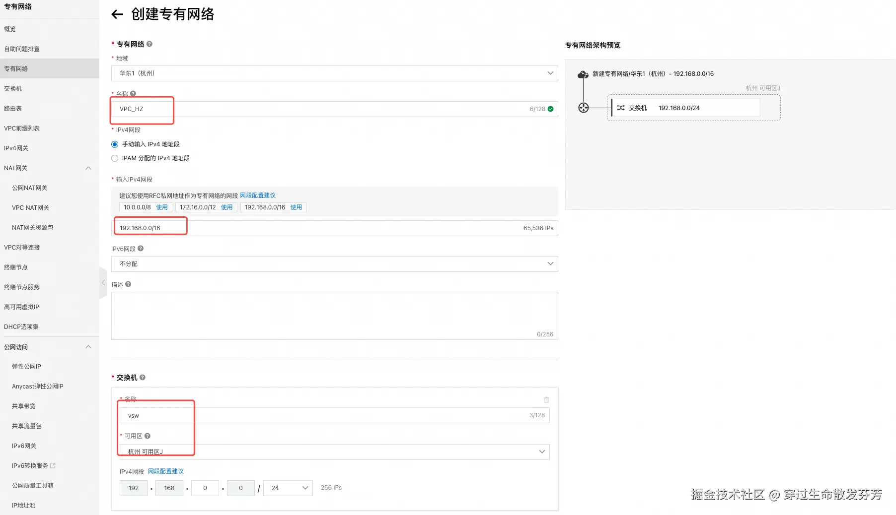
Task: Use the 172.16.0.0/12 suggested CIDR
Action: point(226,207)
